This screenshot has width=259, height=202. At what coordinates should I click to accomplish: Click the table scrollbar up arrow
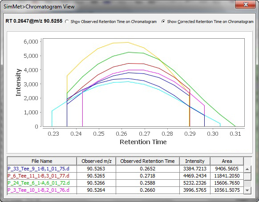click(x=247, y=169)
